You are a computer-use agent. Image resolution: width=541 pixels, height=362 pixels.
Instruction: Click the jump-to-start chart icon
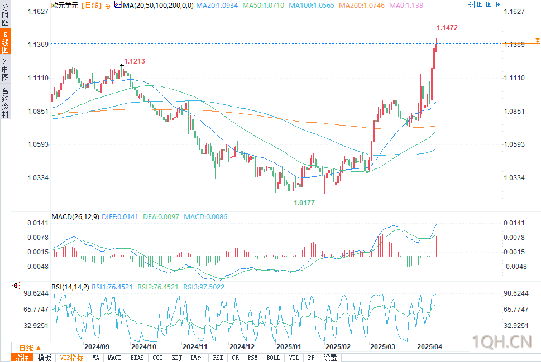click(480, 4)
